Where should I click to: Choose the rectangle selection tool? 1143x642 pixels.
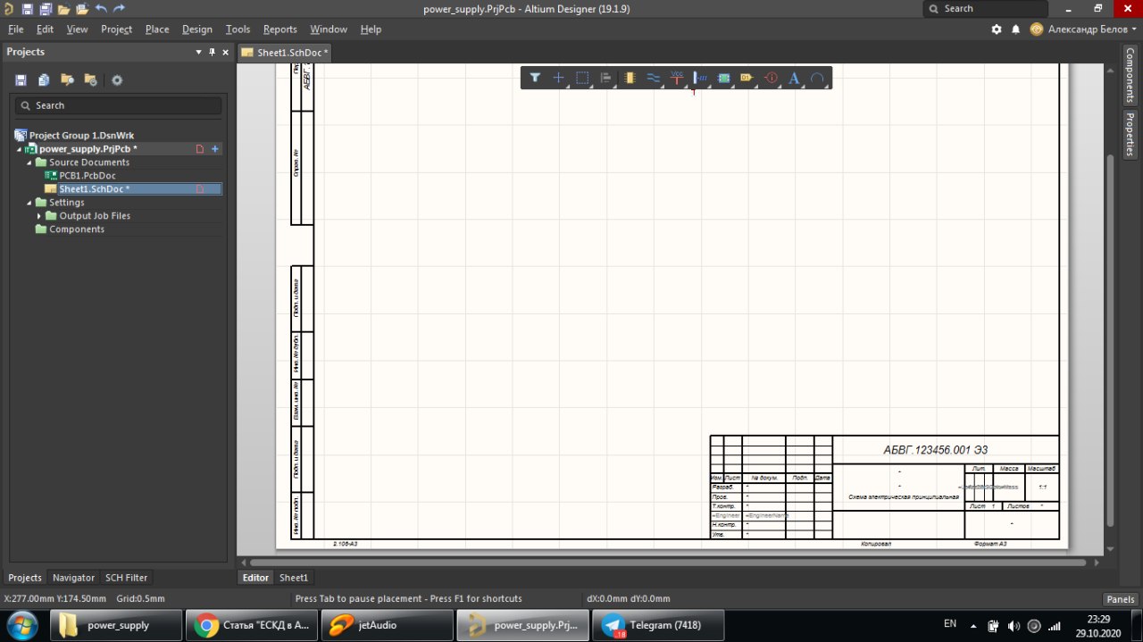582,78
